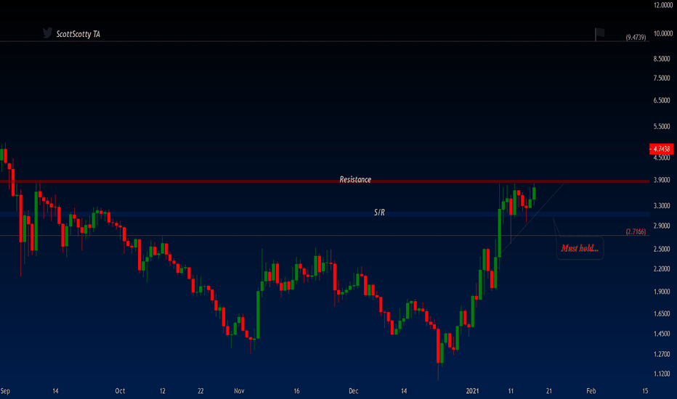The height and width of the screenshot is (399, 677).
Task: Click the 5.5000 price axis label
Action: pos(662,126)
